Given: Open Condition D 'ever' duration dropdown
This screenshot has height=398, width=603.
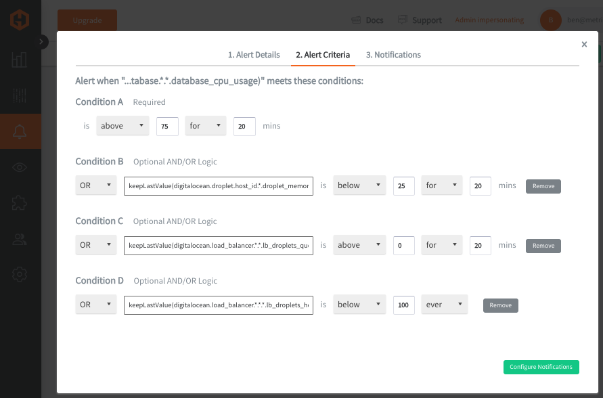Looking at the screenshot, I should (x=445, y=305).
